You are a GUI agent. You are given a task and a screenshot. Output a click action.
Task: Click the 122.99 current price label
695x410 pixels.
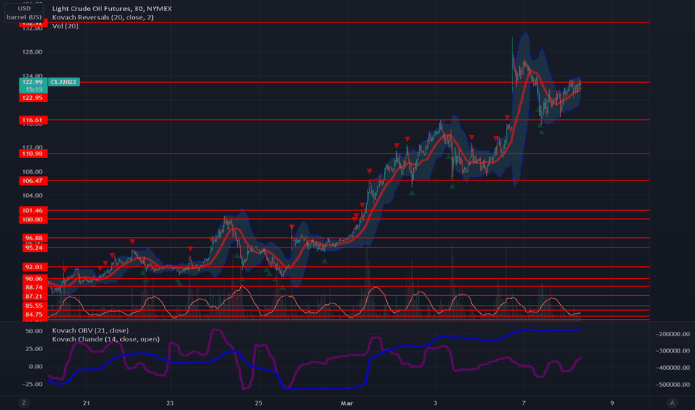pyautogui.click(x=33, y=82)
